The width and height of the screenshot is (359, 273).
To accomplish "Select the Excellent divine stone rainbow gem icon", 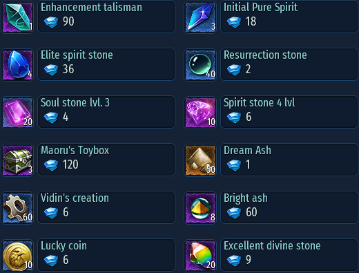I will click(x=200, y=255).
